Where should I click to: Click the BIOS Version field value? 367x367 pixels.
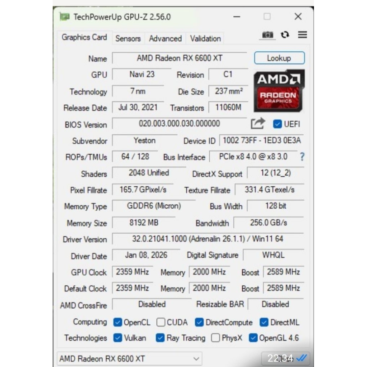click(x=179, y=123)
